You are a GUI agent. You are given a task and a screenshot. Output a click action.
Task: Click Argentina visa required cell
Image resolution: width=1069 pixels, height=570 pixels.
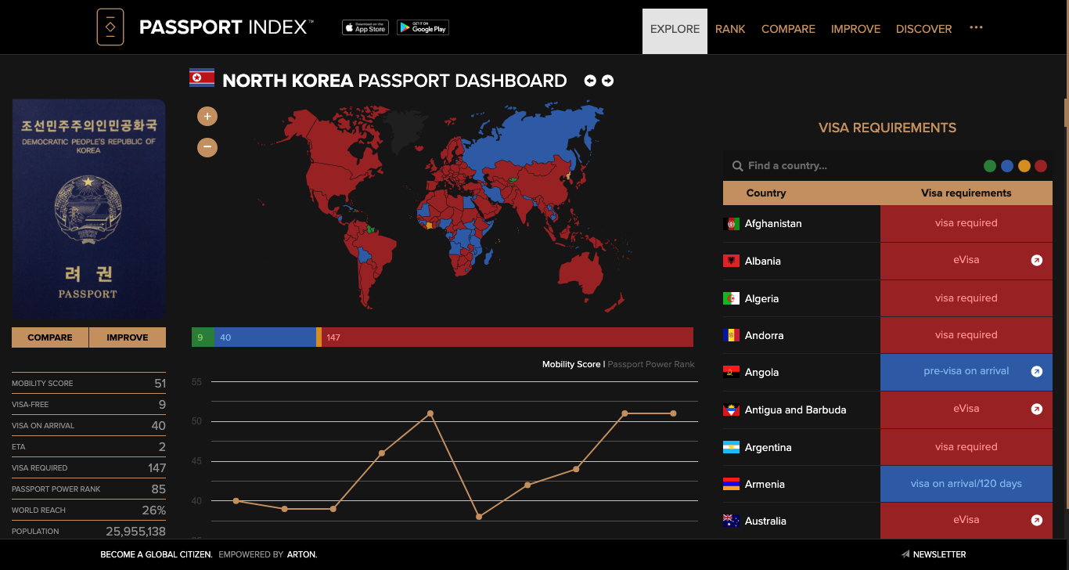966,447
